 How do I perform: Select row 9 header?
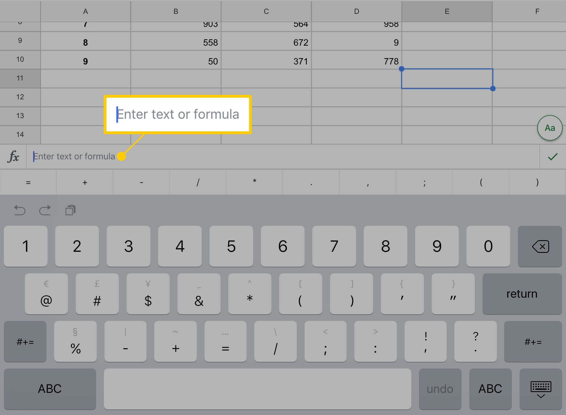click(20, 41)
